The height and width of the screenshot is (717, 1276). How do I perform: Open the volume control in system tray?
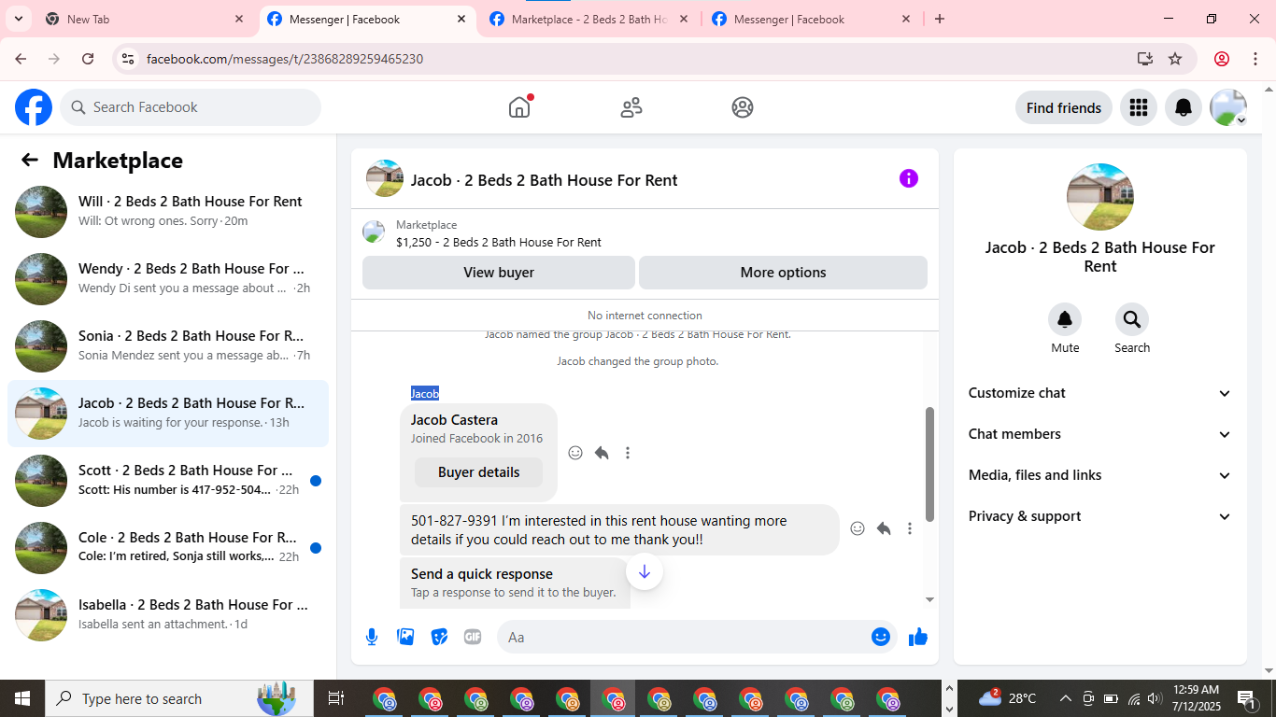click(1155, 698)
